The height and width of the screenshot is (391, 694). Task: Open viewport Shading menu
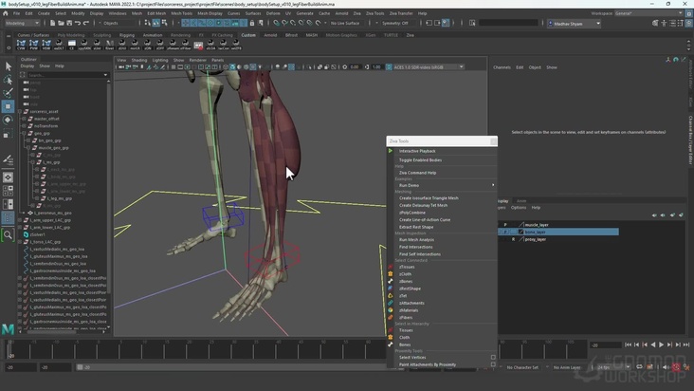pos(138,60)
